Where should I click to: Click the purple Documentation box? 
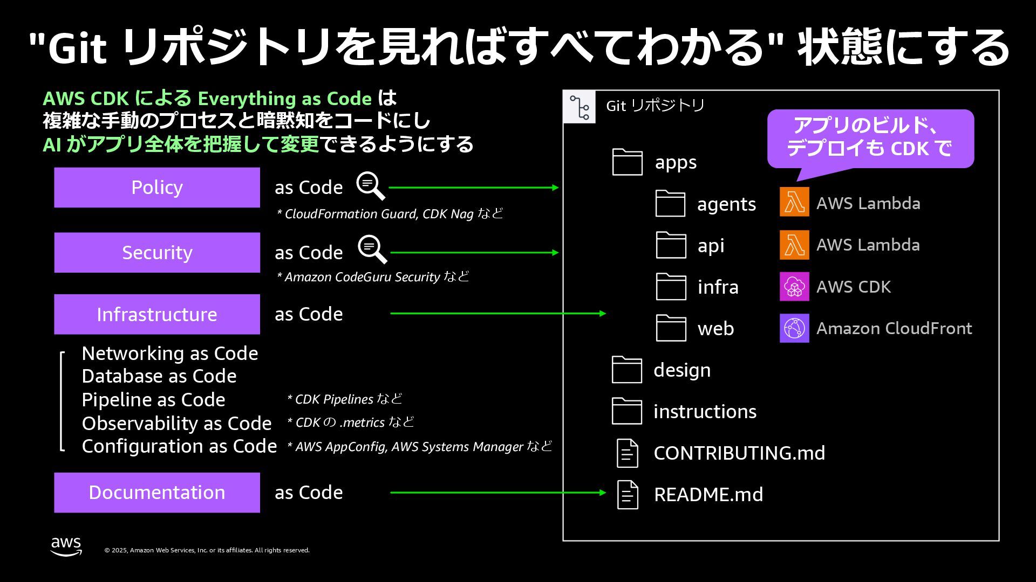[157, 493]
